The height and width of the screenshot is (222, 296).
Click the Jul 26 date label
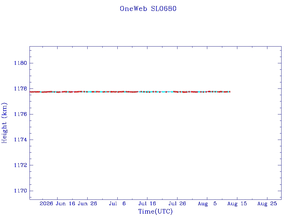[177, 203]
